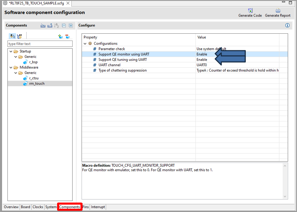This screenshot has width=297, height=212.
Task: Click the export configuration icon in Components
Action: pos(50,26)
